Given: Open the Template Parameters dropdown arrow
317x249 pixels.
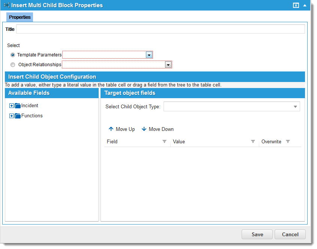Looking at the screenshot, I should [x=149, y=55].
